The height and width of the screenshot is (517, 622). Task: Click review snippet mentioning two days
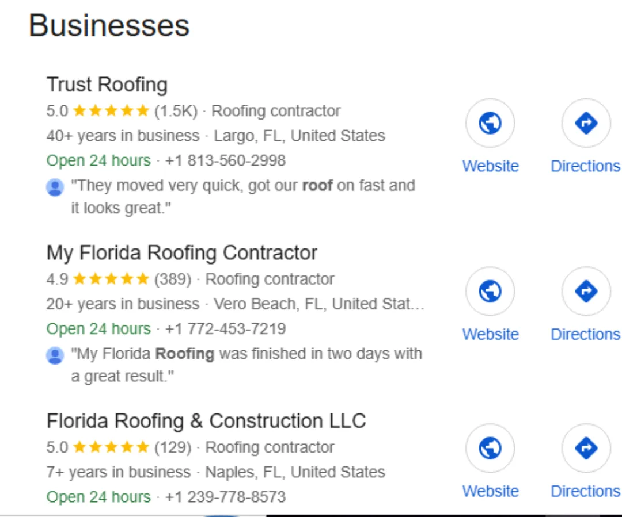(246, 365)
